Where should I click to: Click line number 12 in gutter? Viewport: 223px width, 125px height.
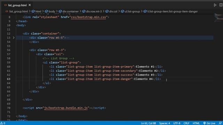click(8, 34)
